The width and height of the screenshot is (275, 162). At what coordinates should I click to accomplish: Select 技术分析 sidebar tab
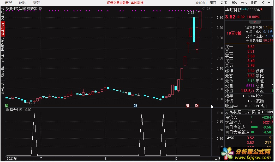click(x=3, y=29)
